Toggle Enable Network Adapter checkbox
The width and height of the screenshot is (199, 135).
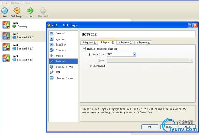point(84,49)
